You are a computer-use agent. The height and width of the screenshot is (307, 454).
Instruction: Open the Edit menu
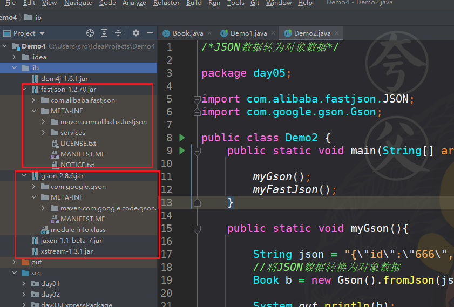[x=29, y=3]
